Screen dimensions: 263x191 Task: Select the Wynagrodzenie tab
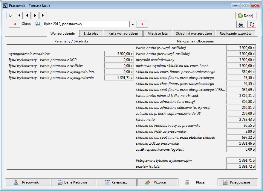pos(62,33)
